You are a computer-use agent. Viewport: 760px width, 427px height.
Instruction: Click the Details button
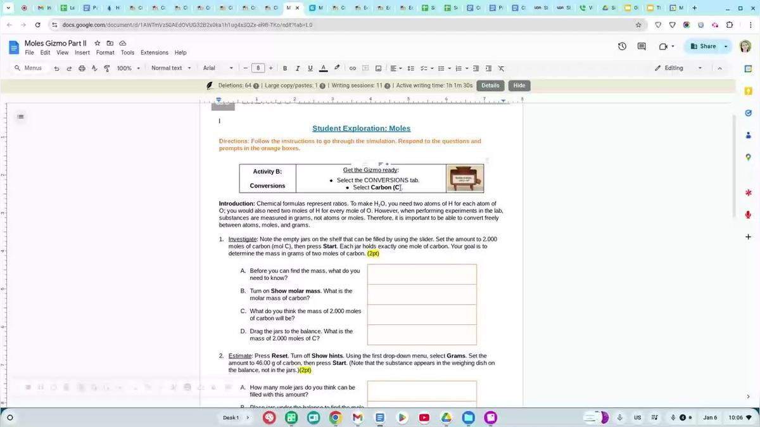tap(490, 86)
